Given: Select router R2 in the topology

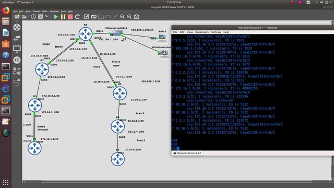Looking at the screenshot, I should 42,69.
